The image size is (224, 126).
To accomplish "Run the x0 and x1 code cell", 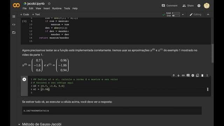I will 24,79.
